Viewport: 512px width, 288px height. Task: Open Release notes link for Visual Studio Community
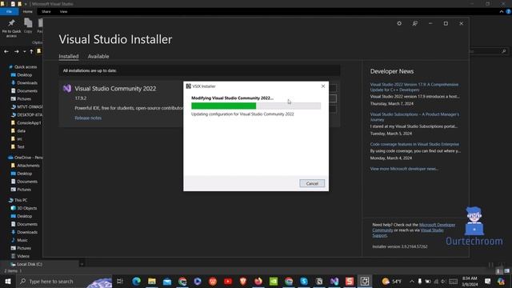pyautogui.click(x=88, y=118)
